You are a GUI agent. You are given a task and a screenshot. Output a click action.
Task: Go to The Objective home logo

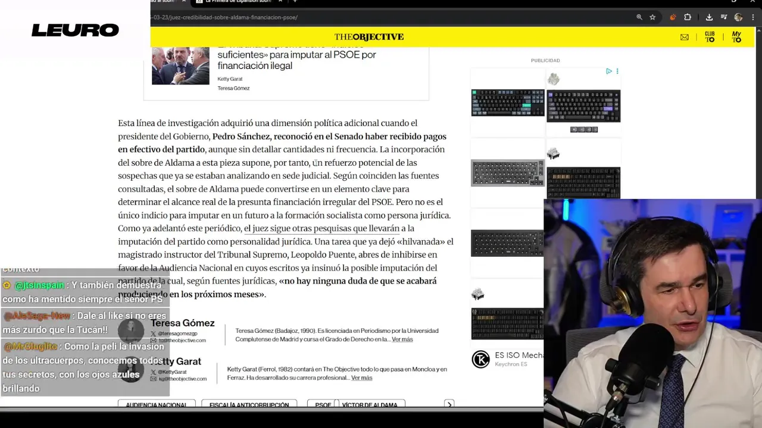click(369, 37)
